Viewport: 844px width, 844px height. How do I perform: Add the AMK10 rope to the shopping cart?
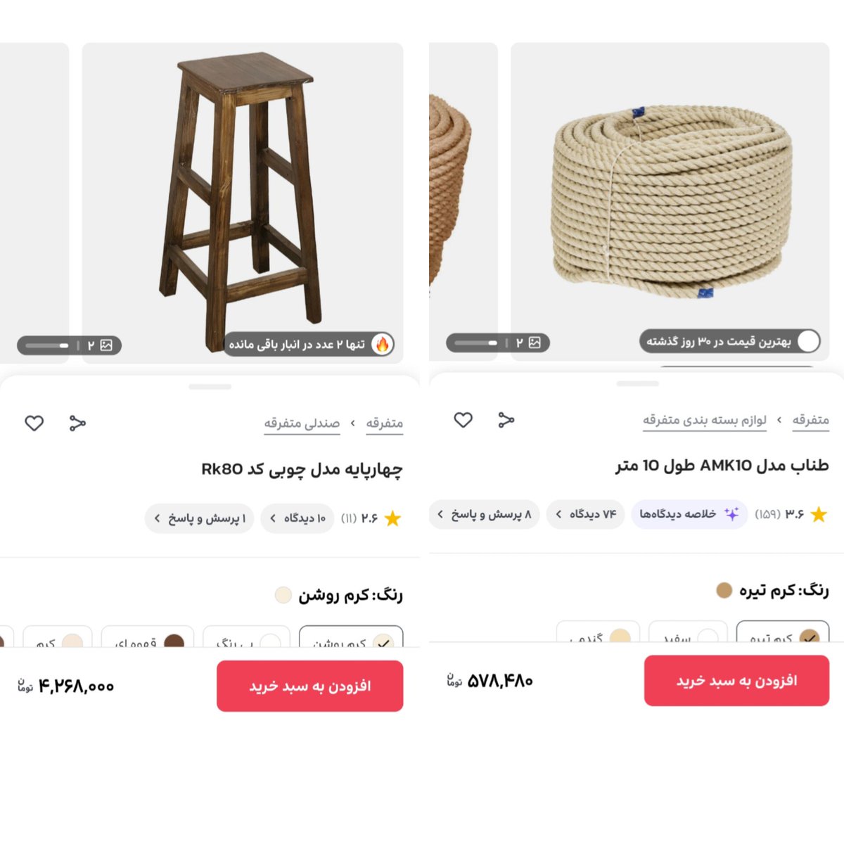[736, 680]
